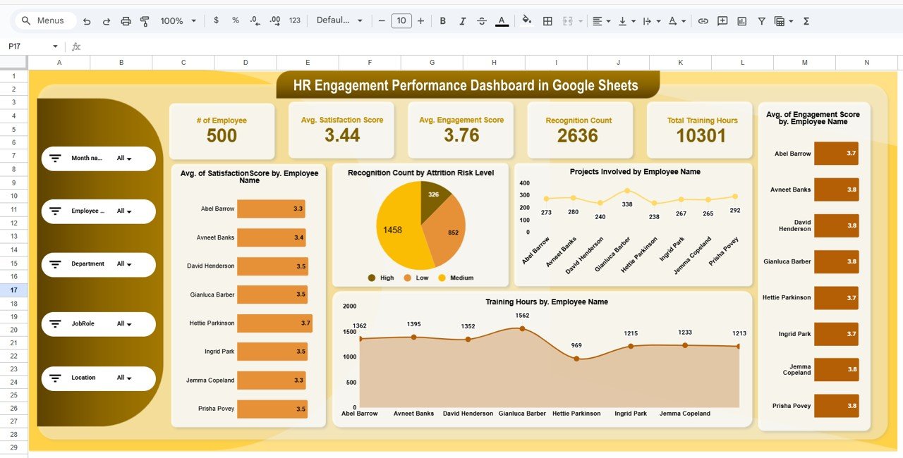Viewport: 903px width, 458px height.
Task: Select row header 17
Action: click(13, 290)
